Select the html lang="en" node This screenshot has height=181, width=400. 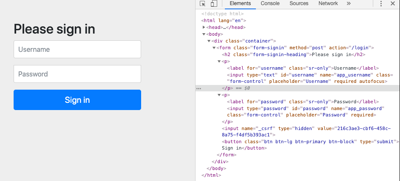(224, 21)
